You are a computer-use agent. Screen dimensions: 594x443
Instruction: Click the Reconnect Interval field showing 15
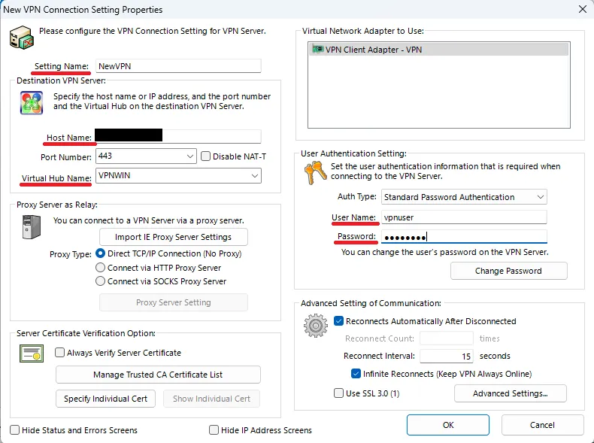(x=447, y=356)
